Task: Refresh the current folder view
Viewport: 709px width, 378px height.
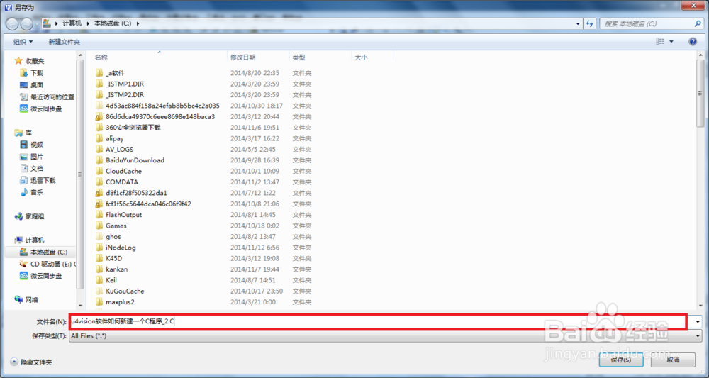Action: click(x=589, y=23)
